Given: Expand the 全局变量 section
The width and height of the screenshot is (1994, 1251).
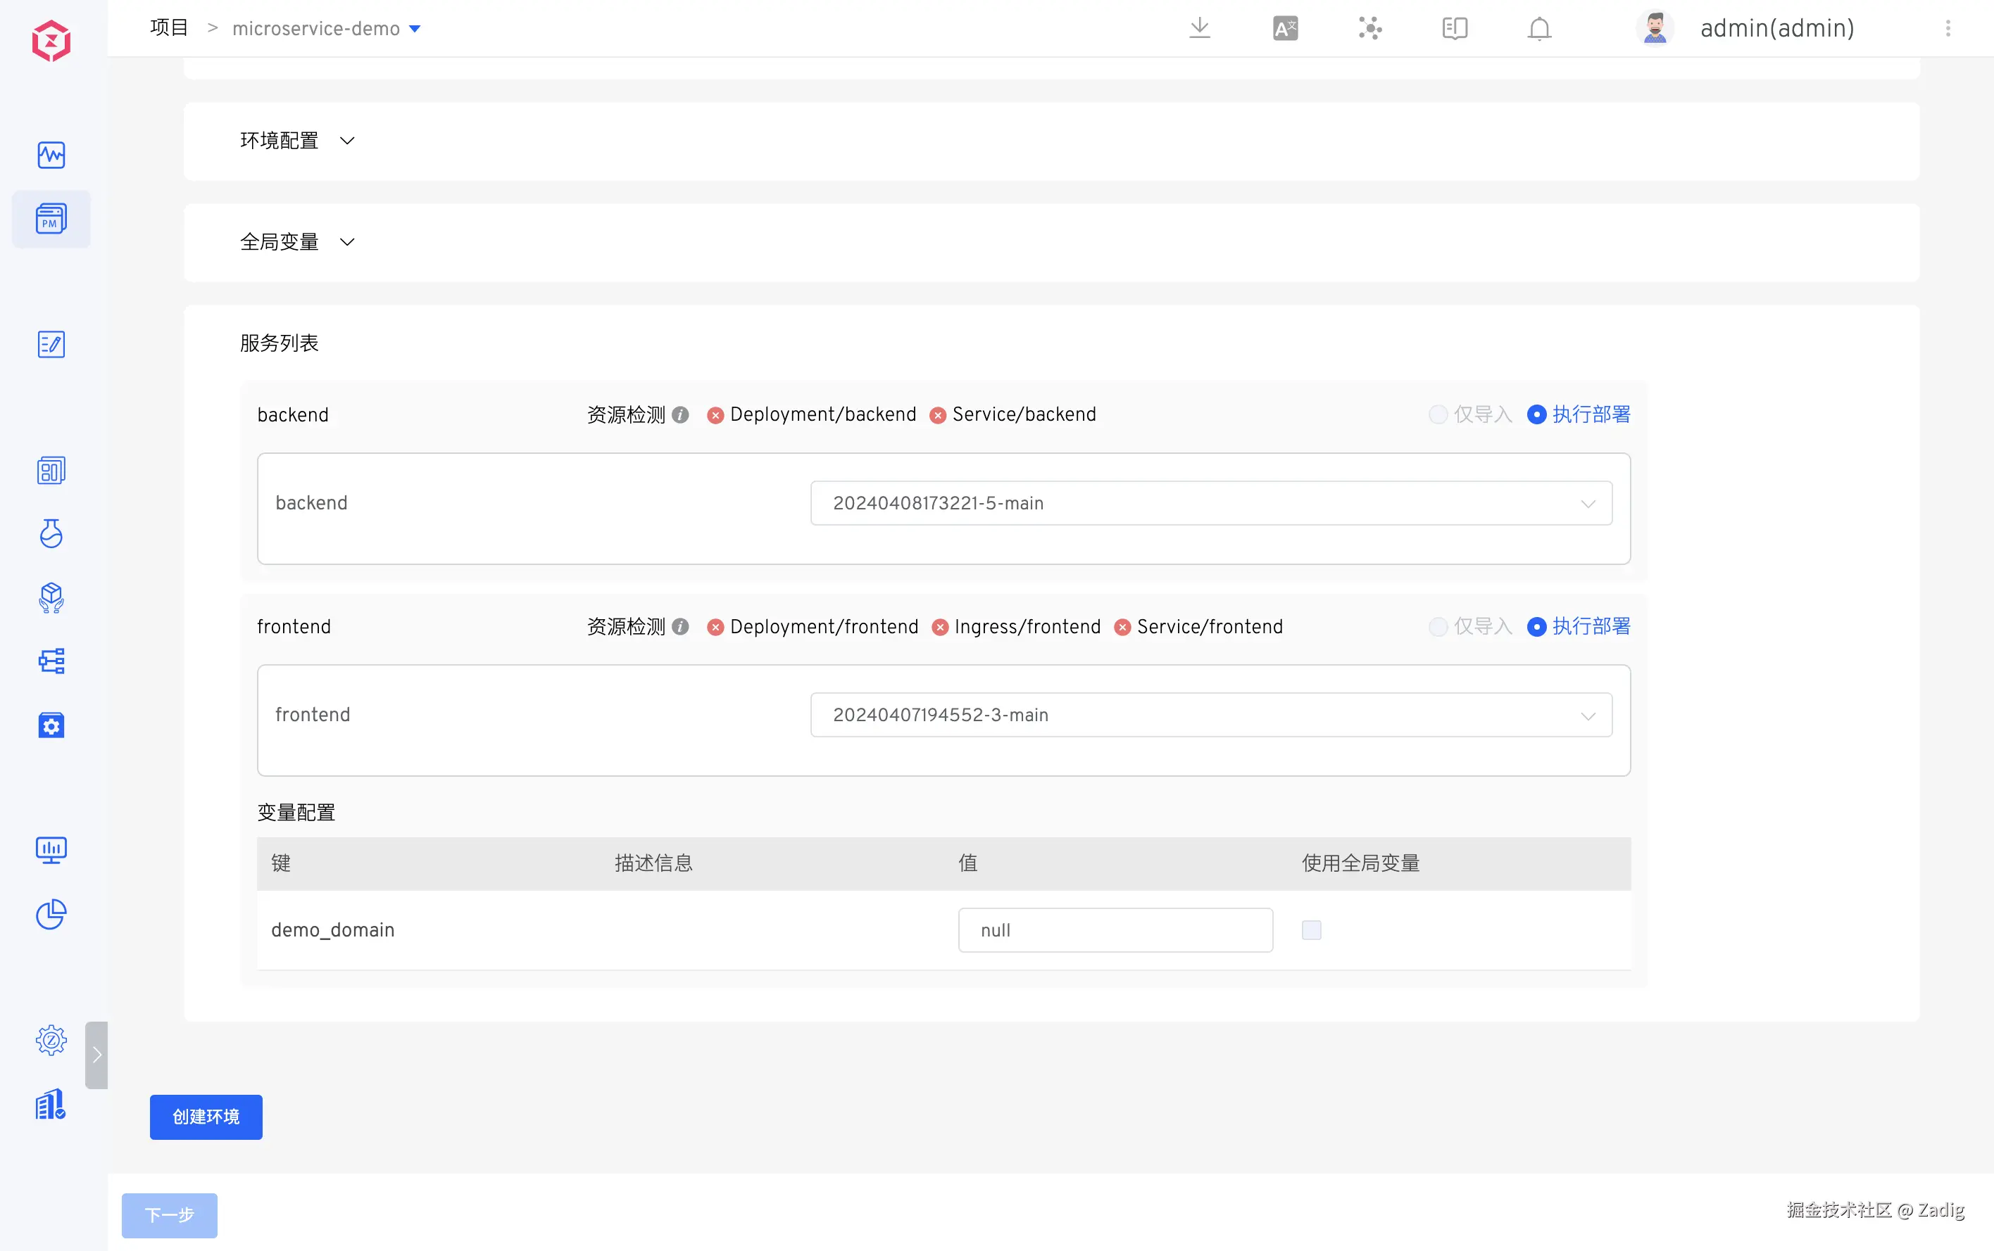Looking at the screenshot, I should click(347, 243).
